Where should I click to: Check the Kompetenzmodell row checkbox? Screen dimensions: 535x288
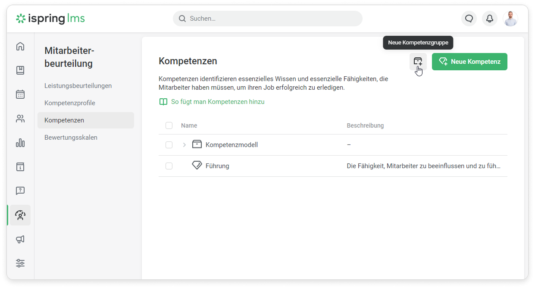coord(169,145)
